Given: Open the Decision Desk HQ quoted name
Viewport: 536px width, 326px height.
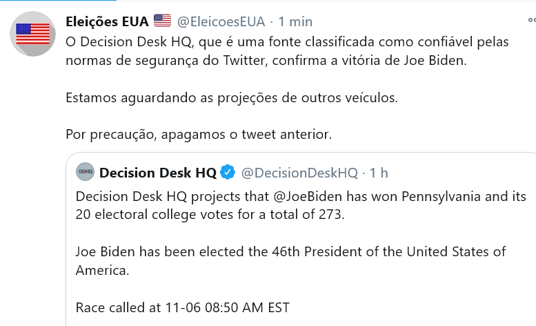Looking at the screenshot, I should [x=158, y=173].
